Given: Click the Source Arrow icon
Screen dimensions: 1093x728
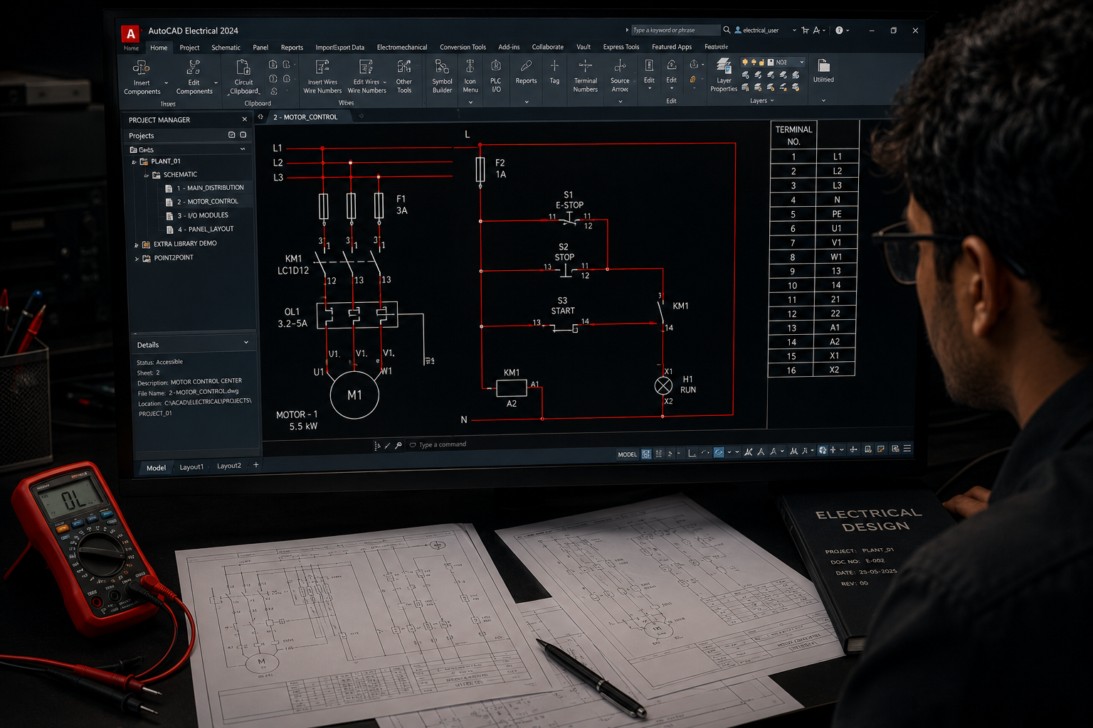Looking at the screenshot, I should coord(620,66).
